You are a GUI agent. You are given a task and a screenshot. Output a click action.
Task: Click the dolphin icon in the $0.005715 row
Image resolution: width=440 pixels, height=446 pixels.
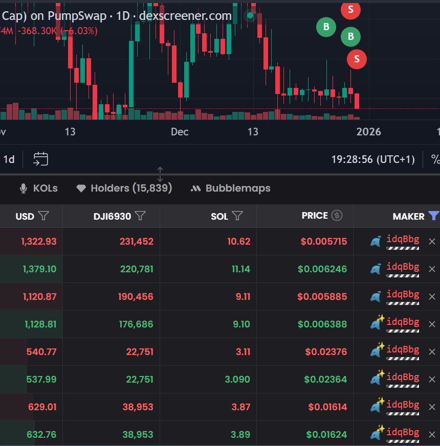[x=376, y=242]
